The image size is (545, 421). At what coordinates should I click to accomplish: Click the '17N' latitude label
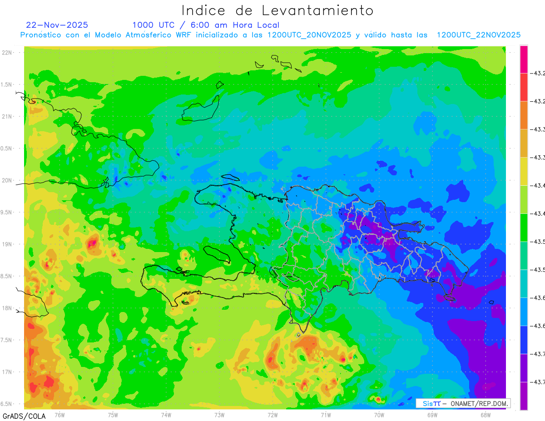tap(7, 372)
